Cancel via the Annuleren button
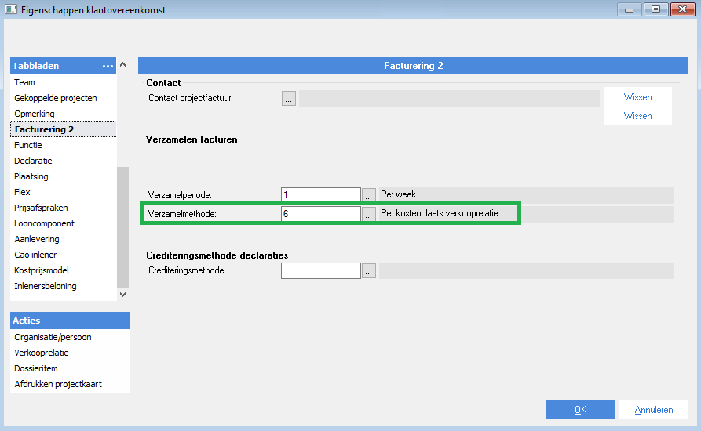 point(654,410)
